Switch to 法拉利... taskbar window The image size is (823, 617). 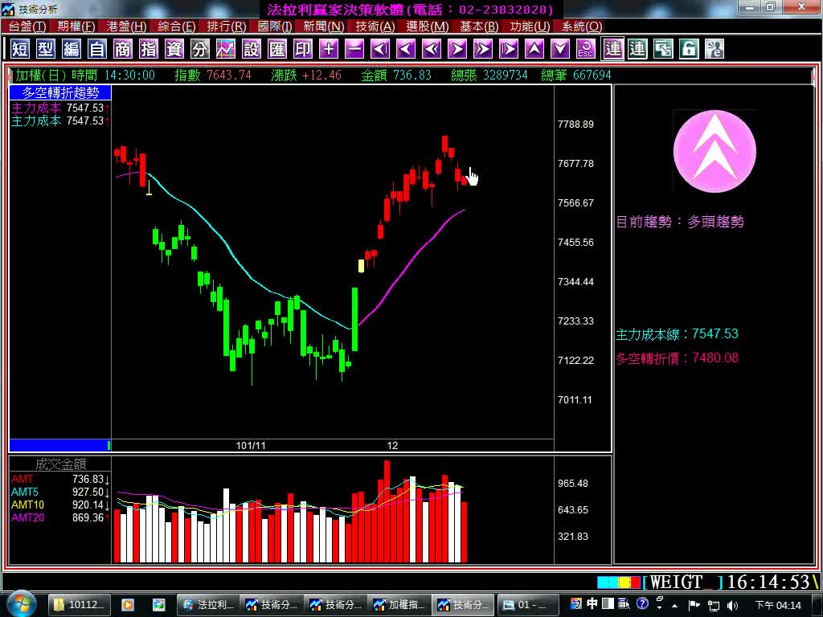point(208,605)
